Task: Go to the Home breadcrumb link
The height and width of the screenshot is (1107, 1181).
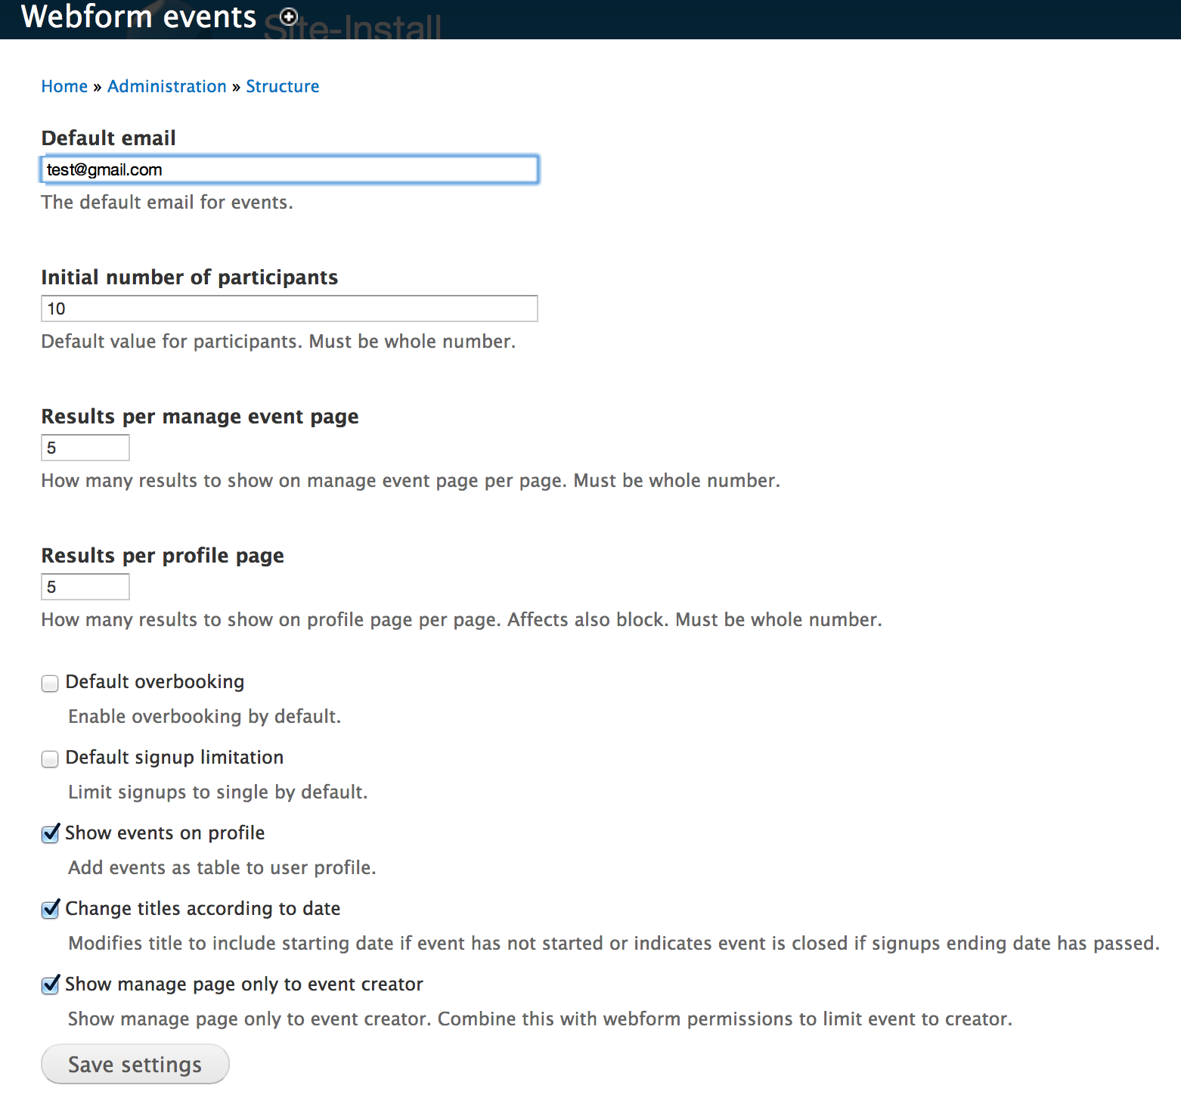Action: pos(64,86)
